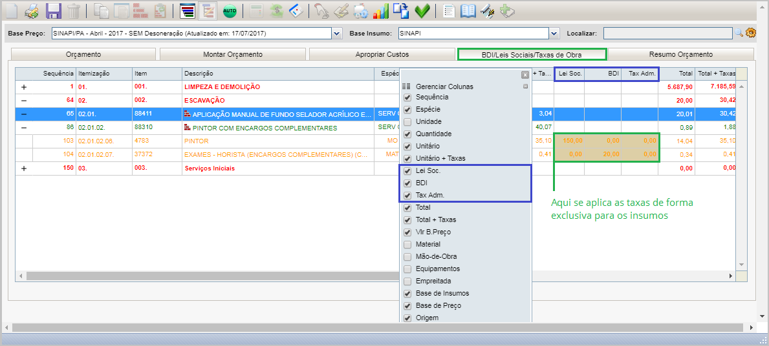Select the BDI/Leis Sociais/Taxas de Obra tab
Screen dimensions: 769x346
coord(532,54)
